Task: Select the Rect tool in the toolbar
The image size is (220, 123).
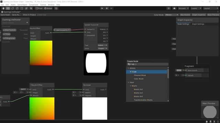Action: click(x=22, y=8)
